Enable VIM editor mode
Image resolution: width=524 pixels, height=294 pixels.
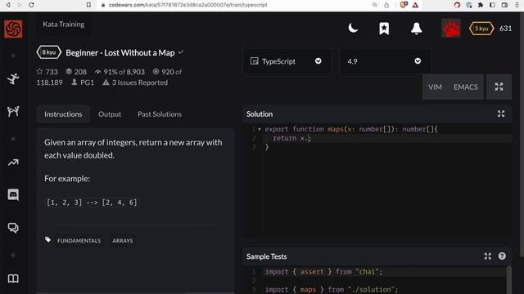pos(435,87)
